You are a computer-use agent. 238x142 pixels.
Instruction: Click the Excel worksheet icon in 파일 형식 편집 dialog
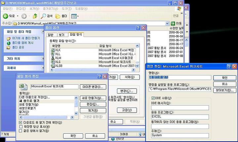23,87
